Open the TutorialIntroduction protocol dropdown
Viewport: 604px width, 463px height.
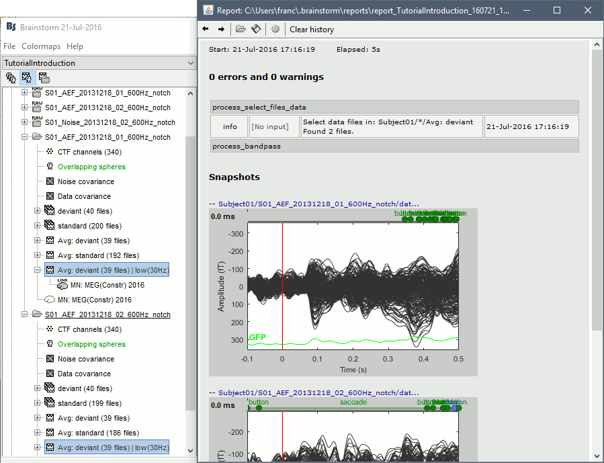pyautogui.click(x=190, y=63)
